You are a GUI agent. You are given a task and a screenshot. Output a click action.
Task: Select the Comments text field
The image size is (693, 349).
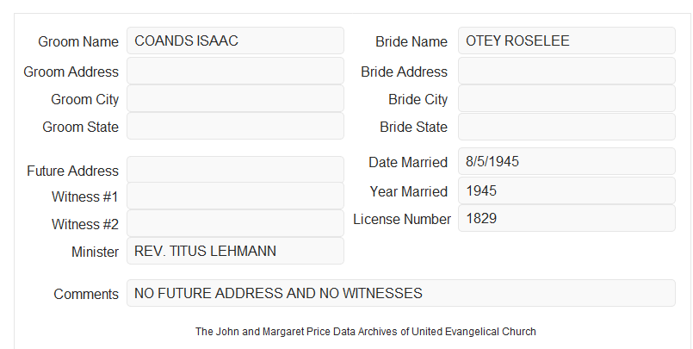point(401,293)
